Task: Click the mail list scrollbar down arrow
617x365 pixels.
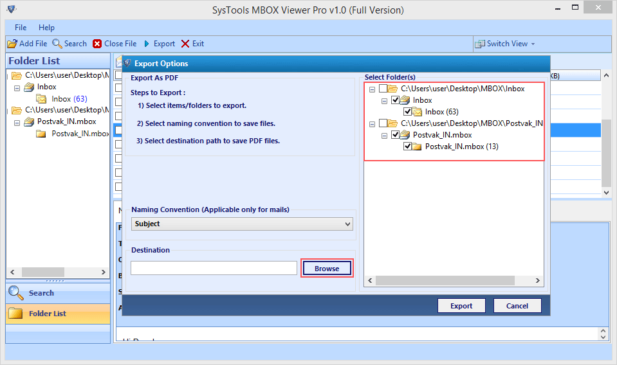Action: tap(606, 193)
